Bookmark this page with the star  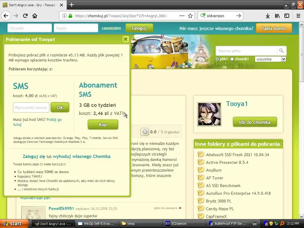tap(190, 16)
